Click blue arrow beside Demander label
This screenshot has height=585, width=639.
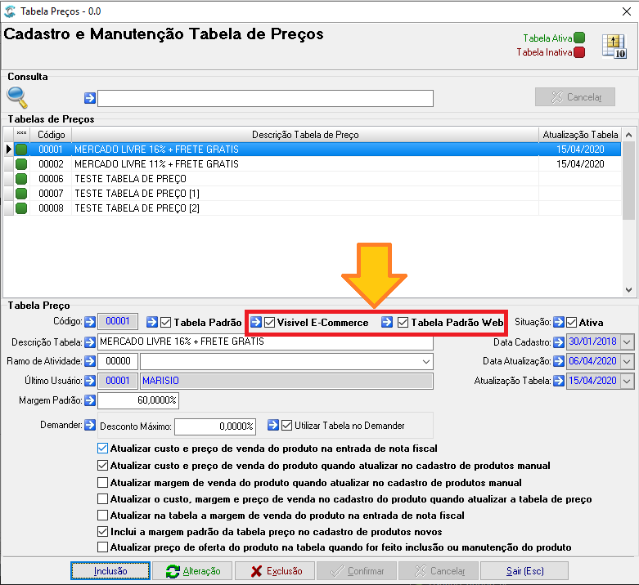pos(90,425)
